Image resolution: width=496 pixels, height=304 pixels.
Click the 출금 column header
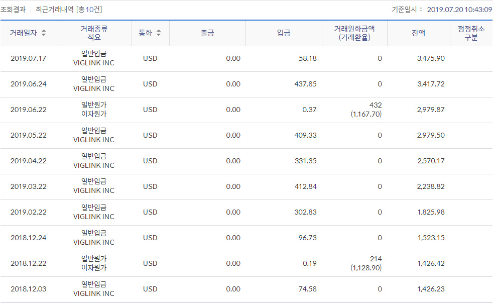207,33
